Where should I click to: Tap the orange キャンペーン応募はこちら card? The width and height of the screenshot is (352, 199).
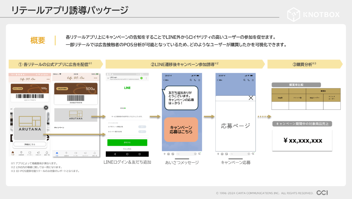point(181,130)
